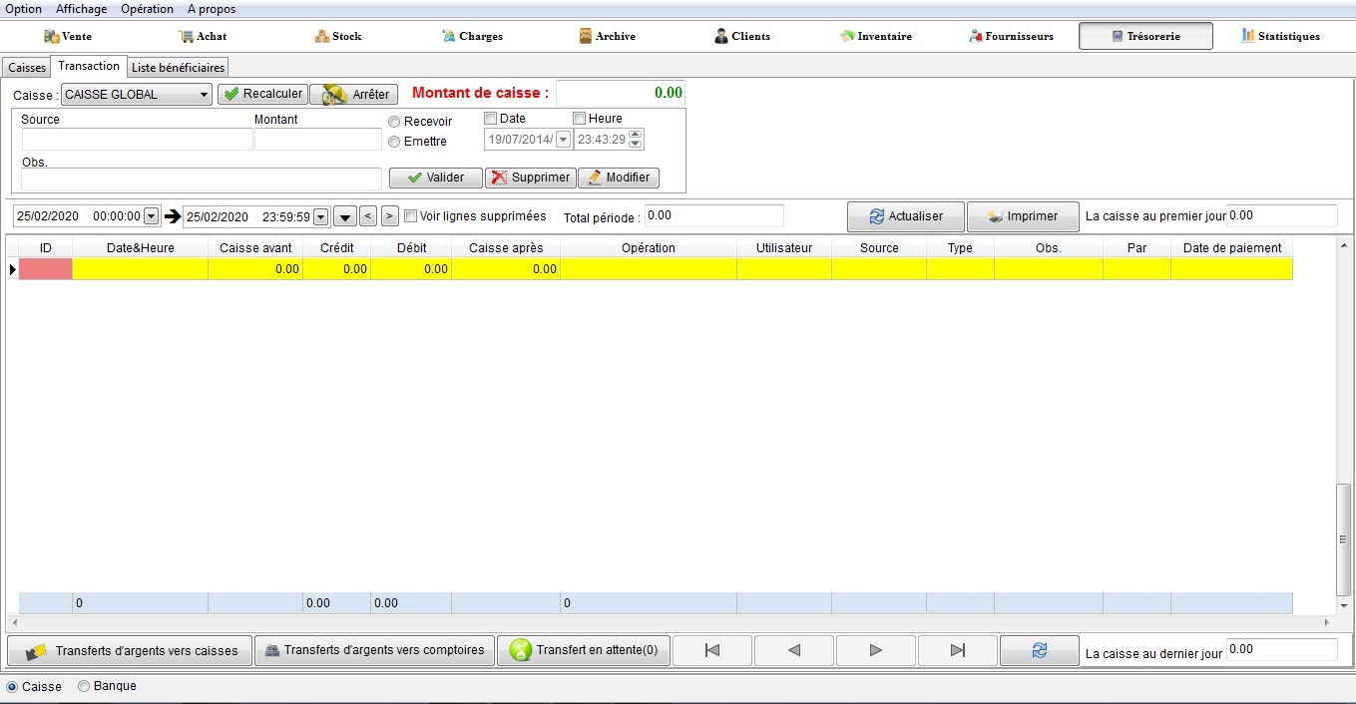Click the Valider button
Viewport: 1356px width, 704px height.
point(435,177)
